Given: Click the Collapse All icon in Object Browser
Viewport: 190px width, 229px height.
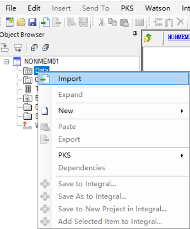Looking at the screenshot, I should point(46,48).
